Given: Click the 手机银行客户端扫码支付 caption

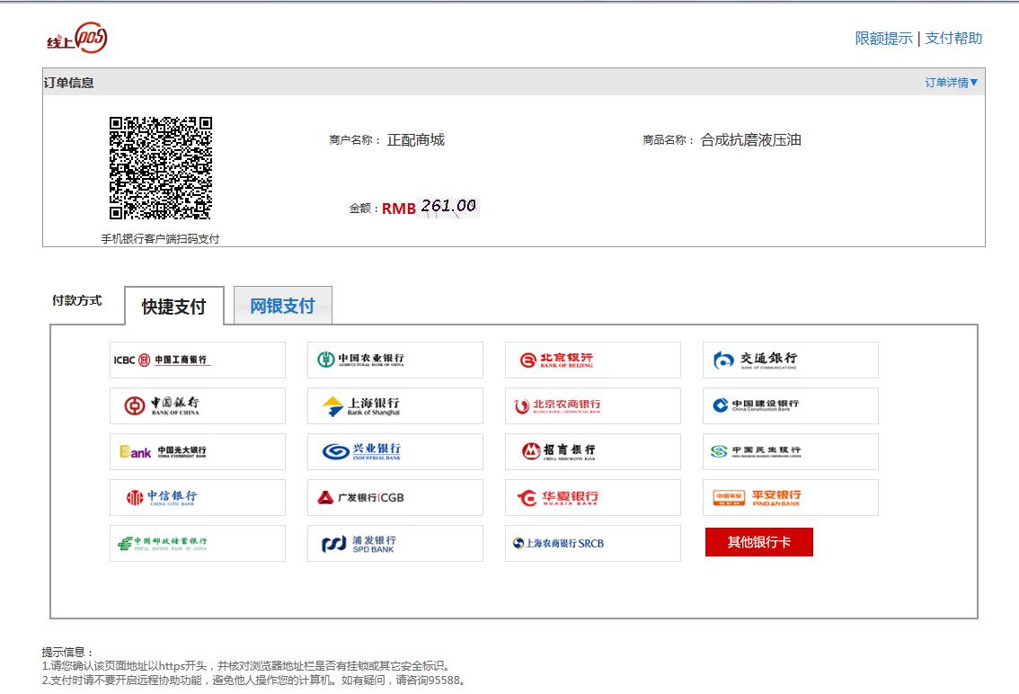Looking at the screenshot, I should [x=160, y=239].
